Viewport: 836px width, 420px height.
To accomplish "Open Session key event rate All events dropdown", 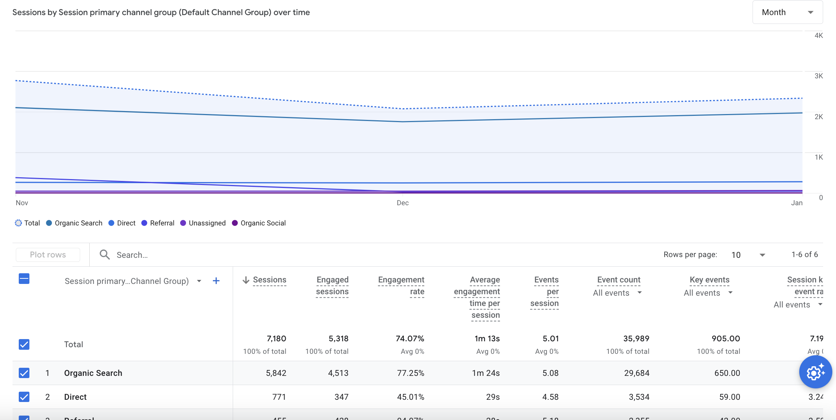I will pos(798,305).
